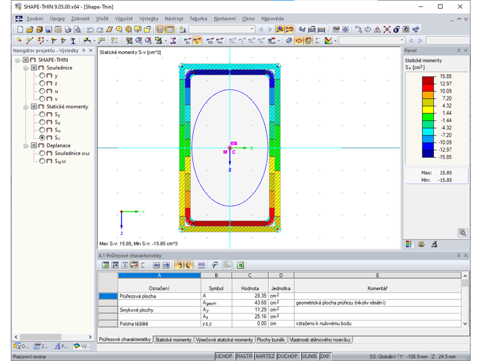
Task: Click the RASTR status bar button
Action: pyautogui.click(x=244, y=356)
